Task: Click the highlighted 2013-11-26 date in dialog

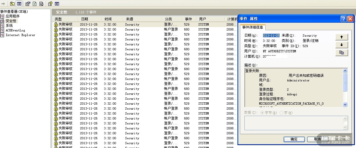Action: [x=271, y=35]
